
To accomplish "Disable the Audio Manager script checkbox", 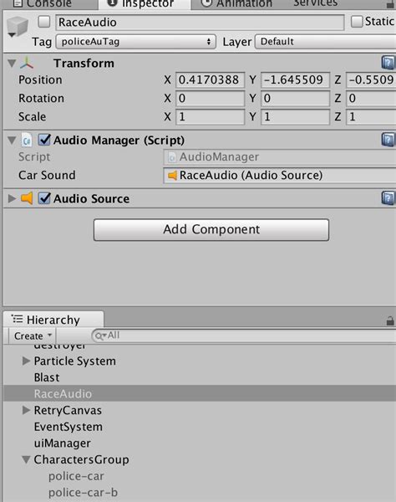I will pos(44,140).
